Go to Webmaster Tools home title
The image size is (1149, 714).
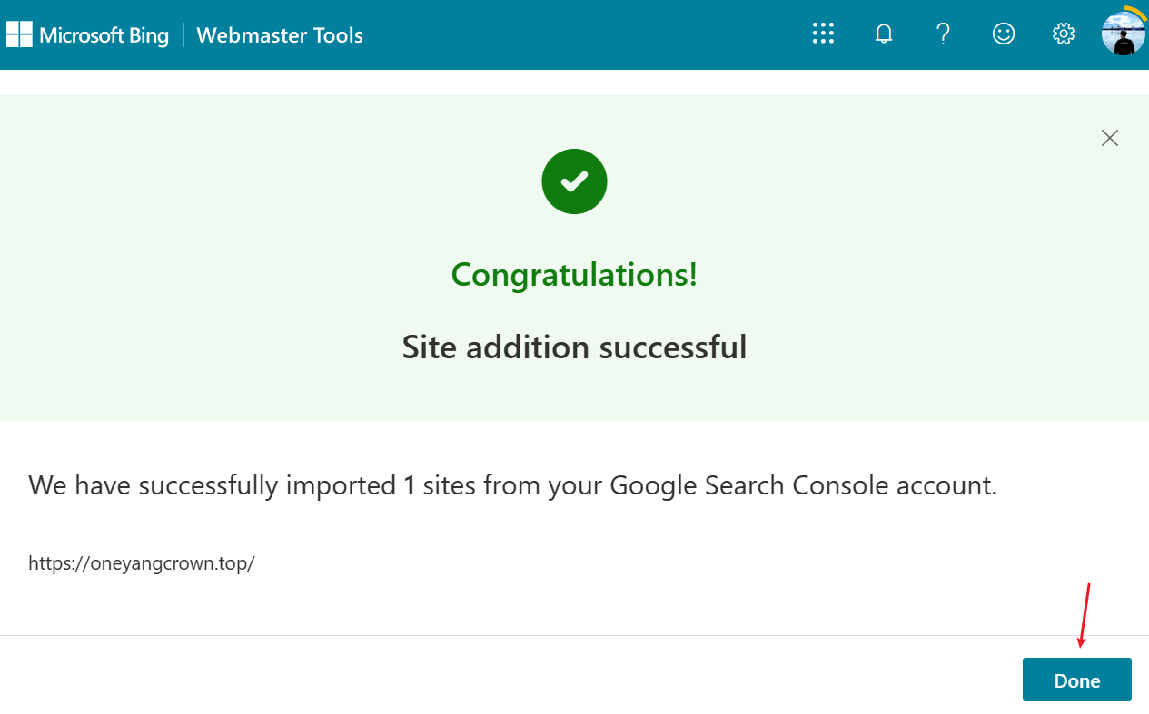(280, 35)
